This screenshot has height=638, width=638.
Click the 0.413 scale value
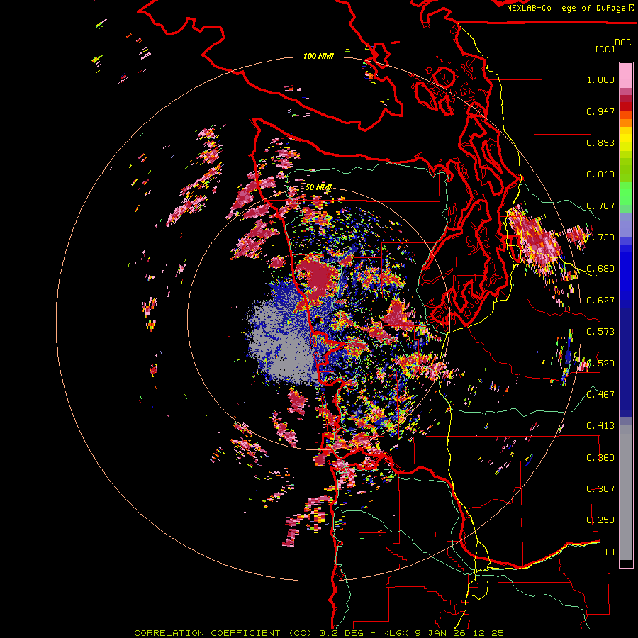[600, 426]
